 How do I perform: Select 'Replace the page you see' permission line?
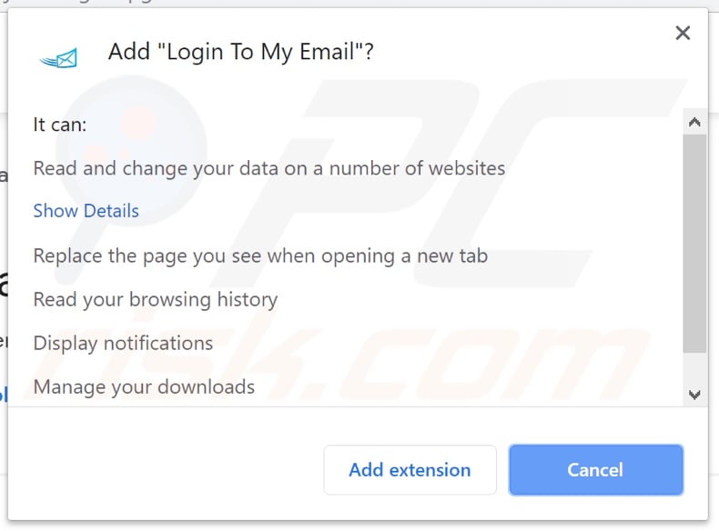260,255
